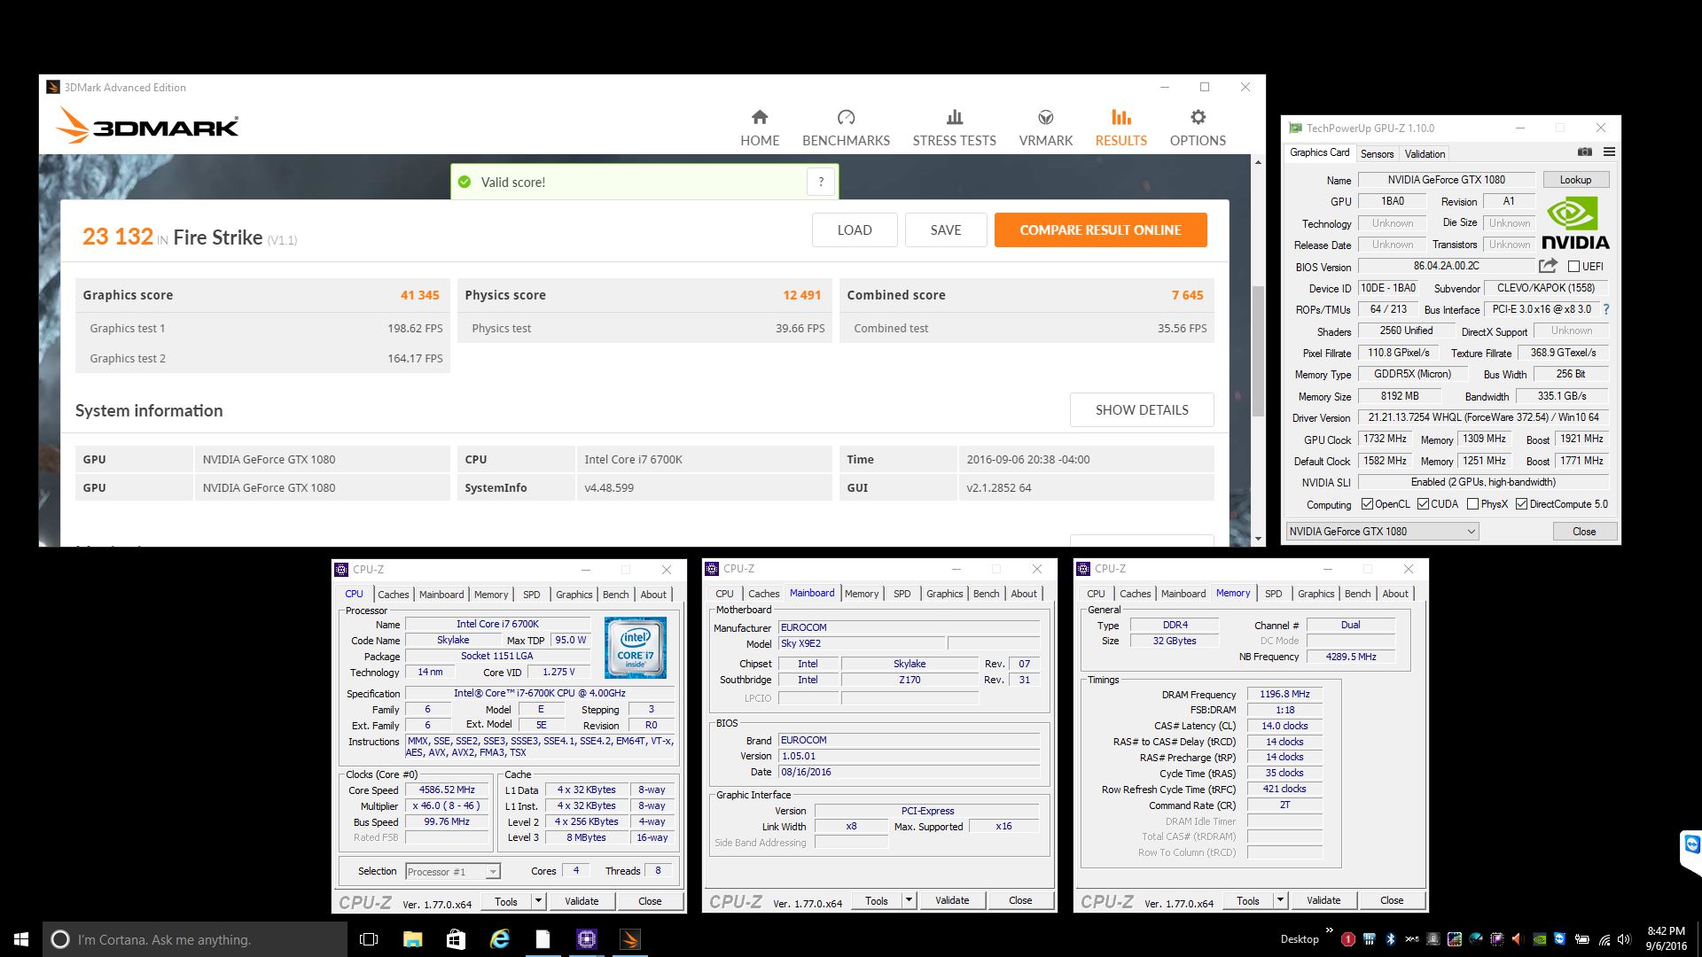The image size is (1702, 957).
Task: Click the Cortana search box
Action: (x=195, y=939)
